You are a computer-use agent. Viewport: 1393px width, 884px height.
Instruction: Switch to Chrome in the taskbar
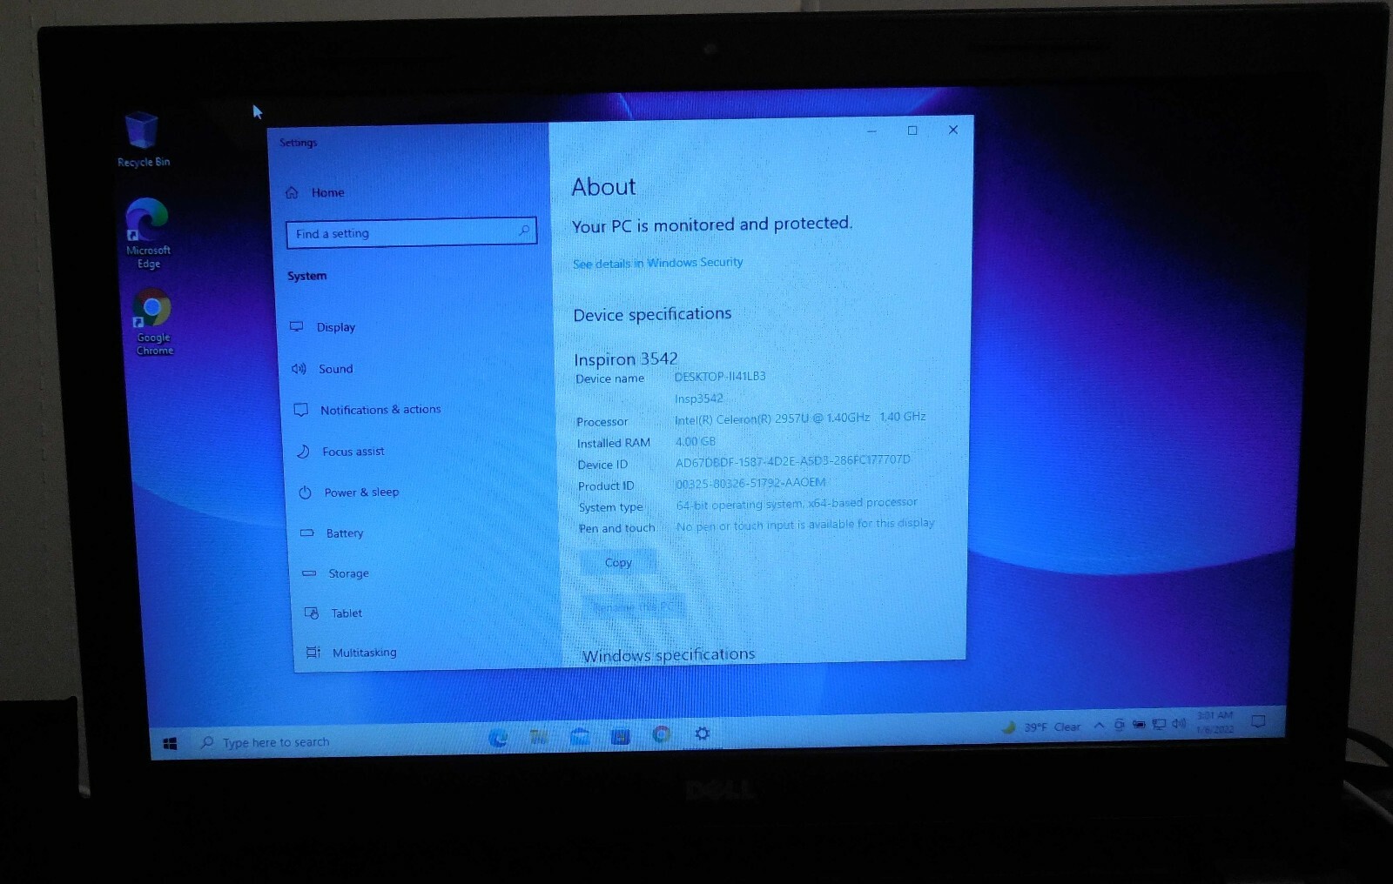click(x=662, y=734)
